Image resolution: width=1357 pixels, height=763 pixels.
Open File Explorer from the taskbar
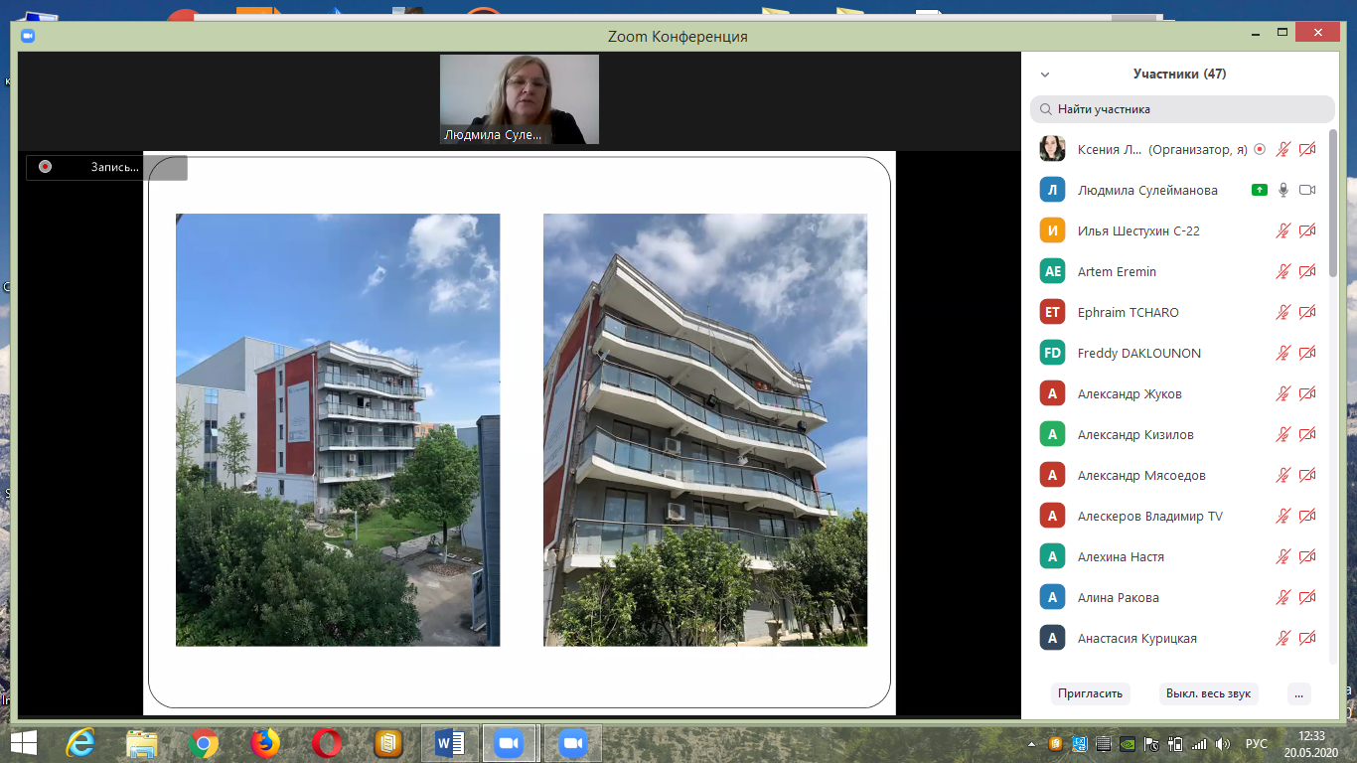pyautogui.click(x=142, y=743)
